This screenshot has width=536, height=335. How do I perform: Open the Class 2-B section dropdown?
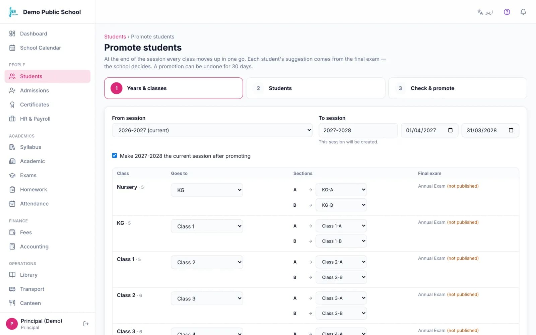pos(341,277)
